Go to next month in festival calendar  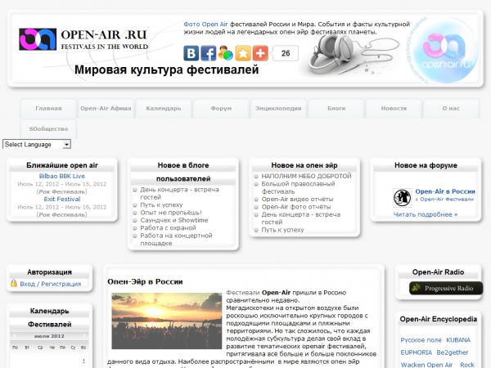coord(84,336)
